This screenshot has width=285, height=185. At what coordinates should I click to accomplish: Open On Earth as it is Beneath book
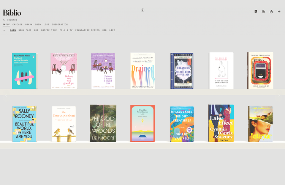(x=25, y=71)
